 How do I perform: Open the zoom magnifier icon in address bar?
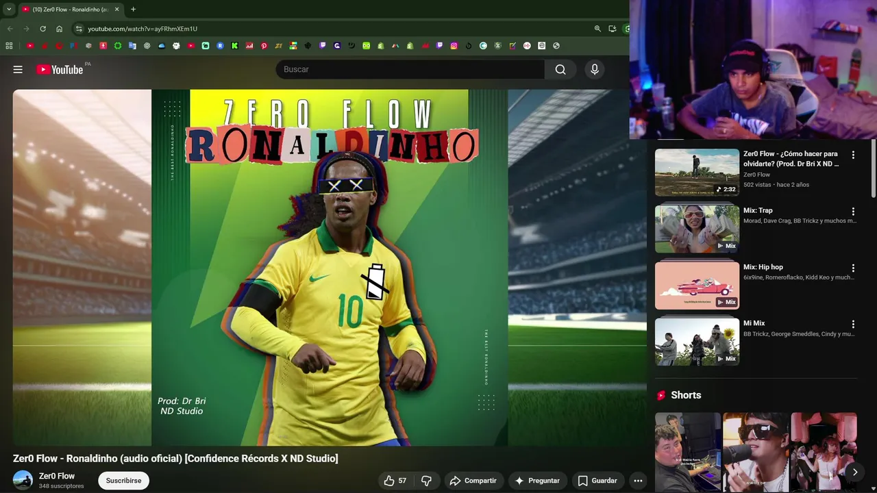597,29
